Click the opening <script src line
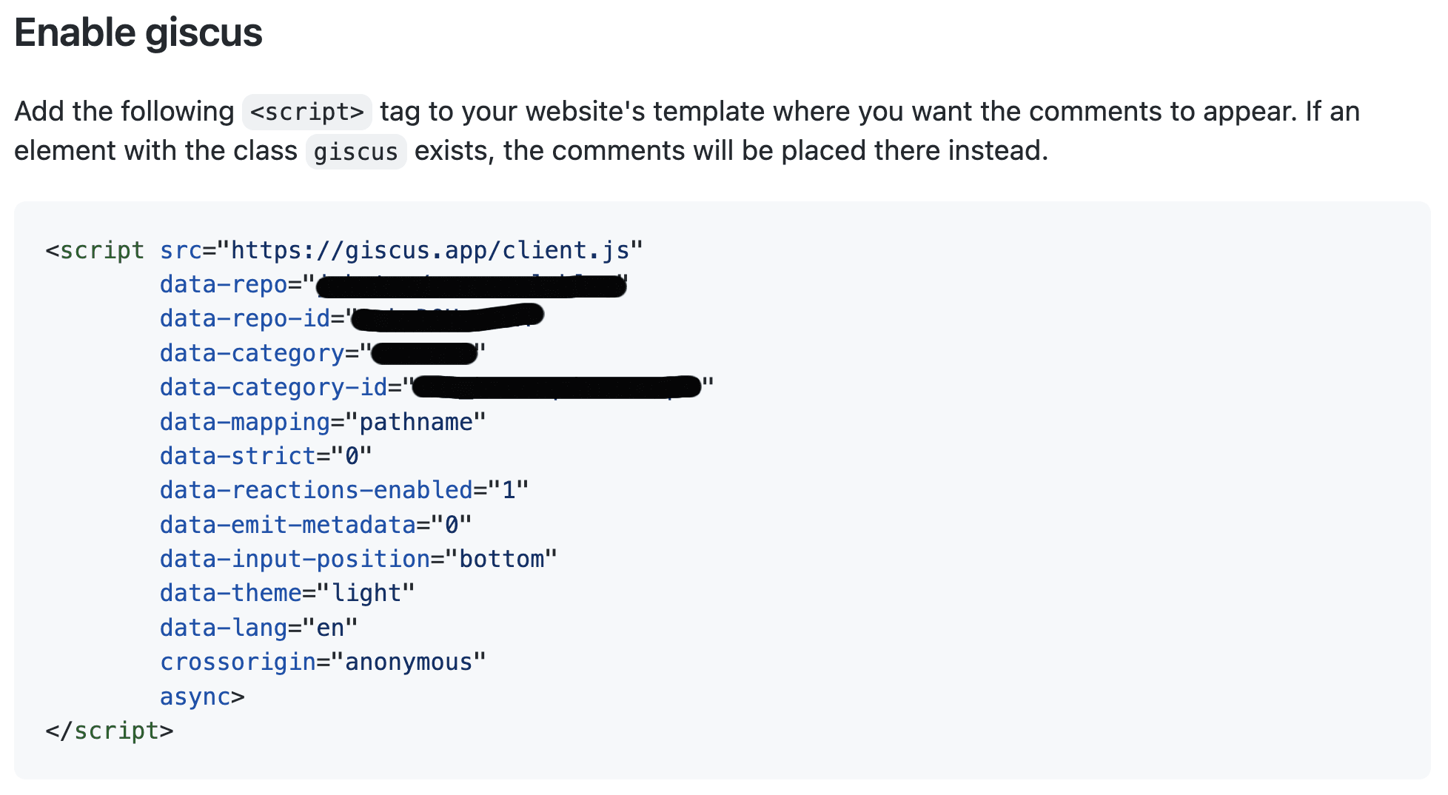Viewport: 1448px width, 795px height. pos(344,250)
